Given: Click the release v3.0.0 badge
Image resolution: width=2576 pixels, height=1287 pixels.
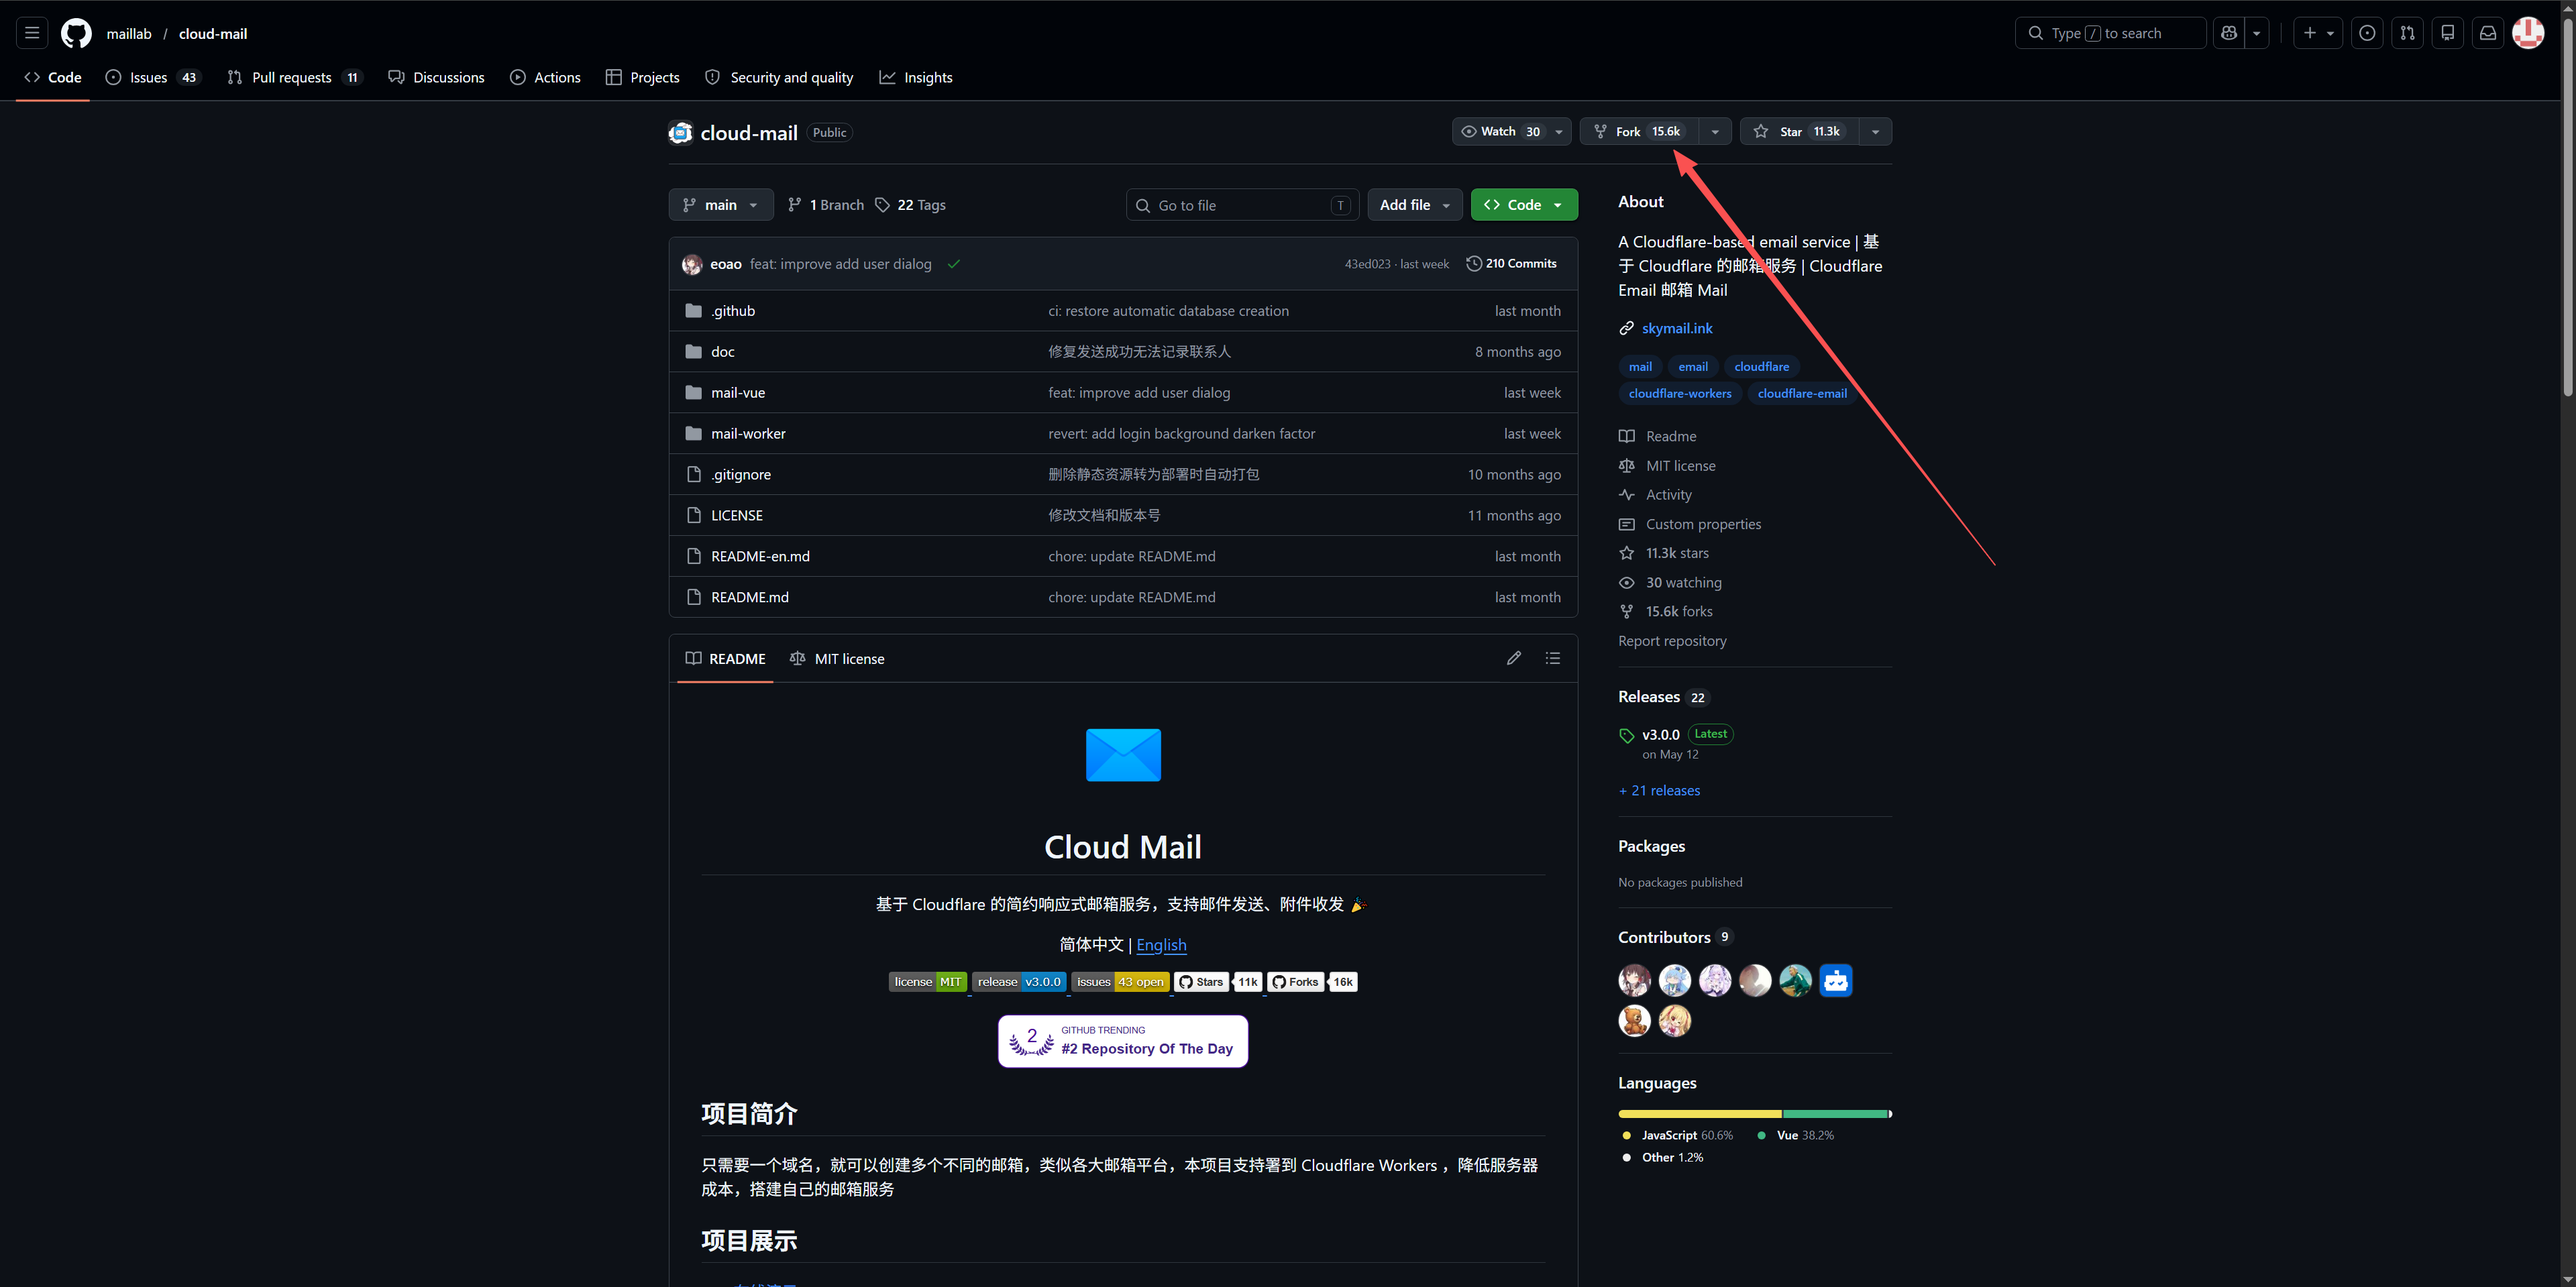Looking at the screenshot, I should tap(1019, 982).
